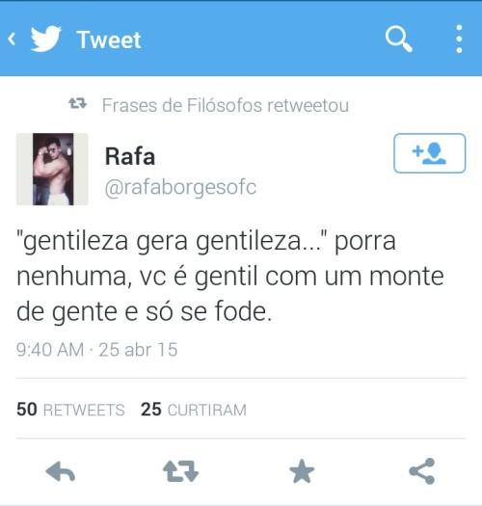The image size is (482, 506).
Task: Open the handle @rafaborgesofc
Action: tap(180, 188)
